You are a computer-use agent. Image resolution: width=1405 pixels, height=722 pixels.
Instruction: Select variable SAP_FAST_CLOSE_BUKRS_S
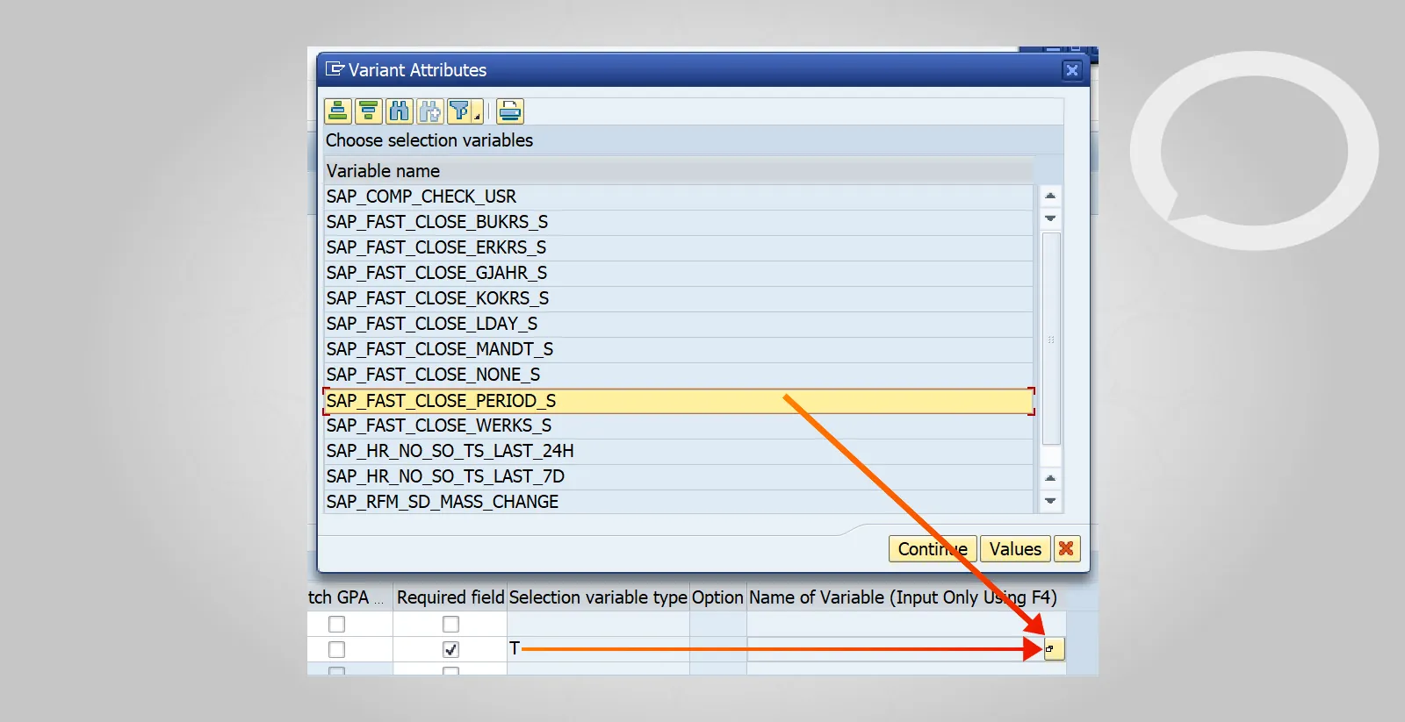click(x=679, y=222)
